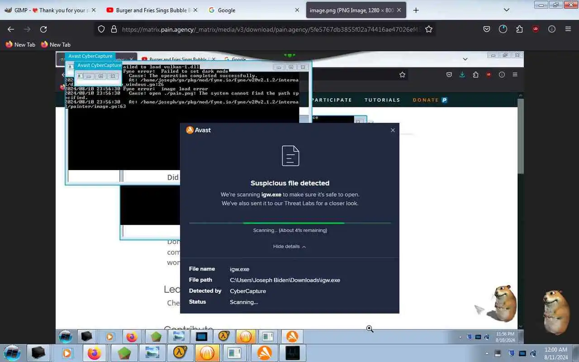The height and width of the screenshot is (362, 579).
Task: Click the 'Suspicious file detected' heading
Action: 290,183
